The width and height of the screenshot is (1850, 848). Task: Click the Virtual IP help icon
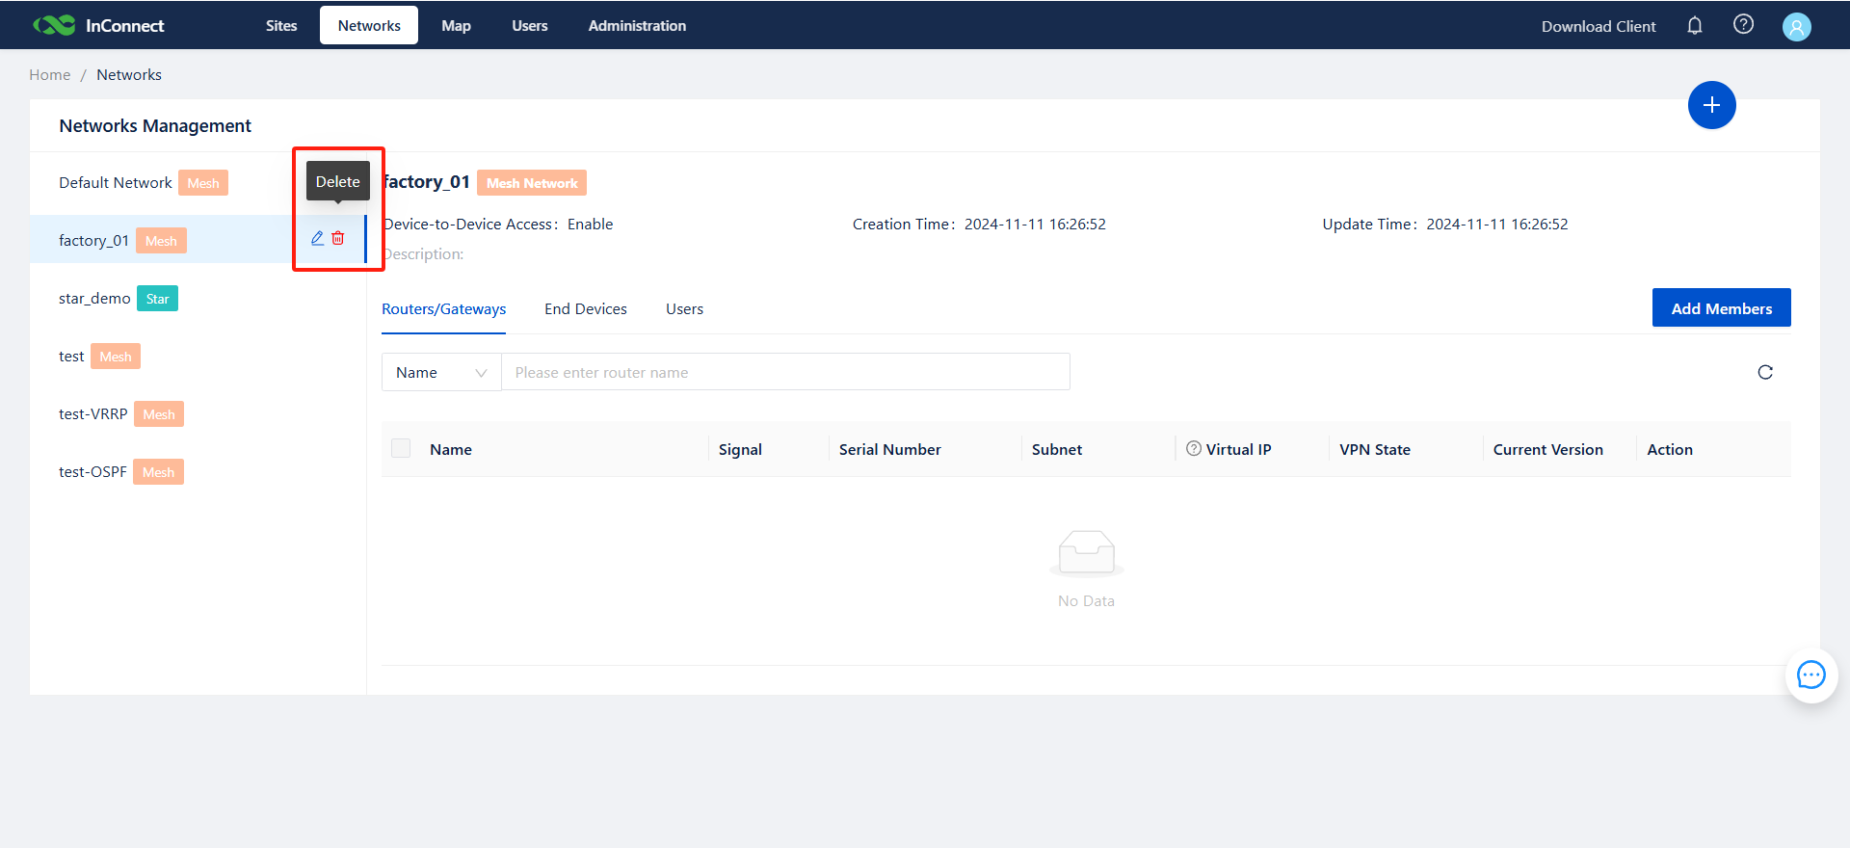point(1194,449)
